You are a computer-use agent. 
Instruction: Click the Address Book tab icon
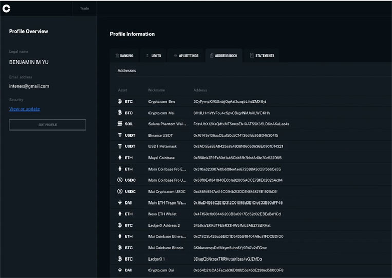(212, 55)
